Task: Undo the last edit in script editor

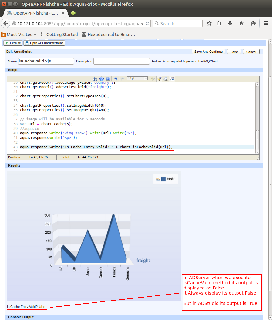Action: click(116, 79)
